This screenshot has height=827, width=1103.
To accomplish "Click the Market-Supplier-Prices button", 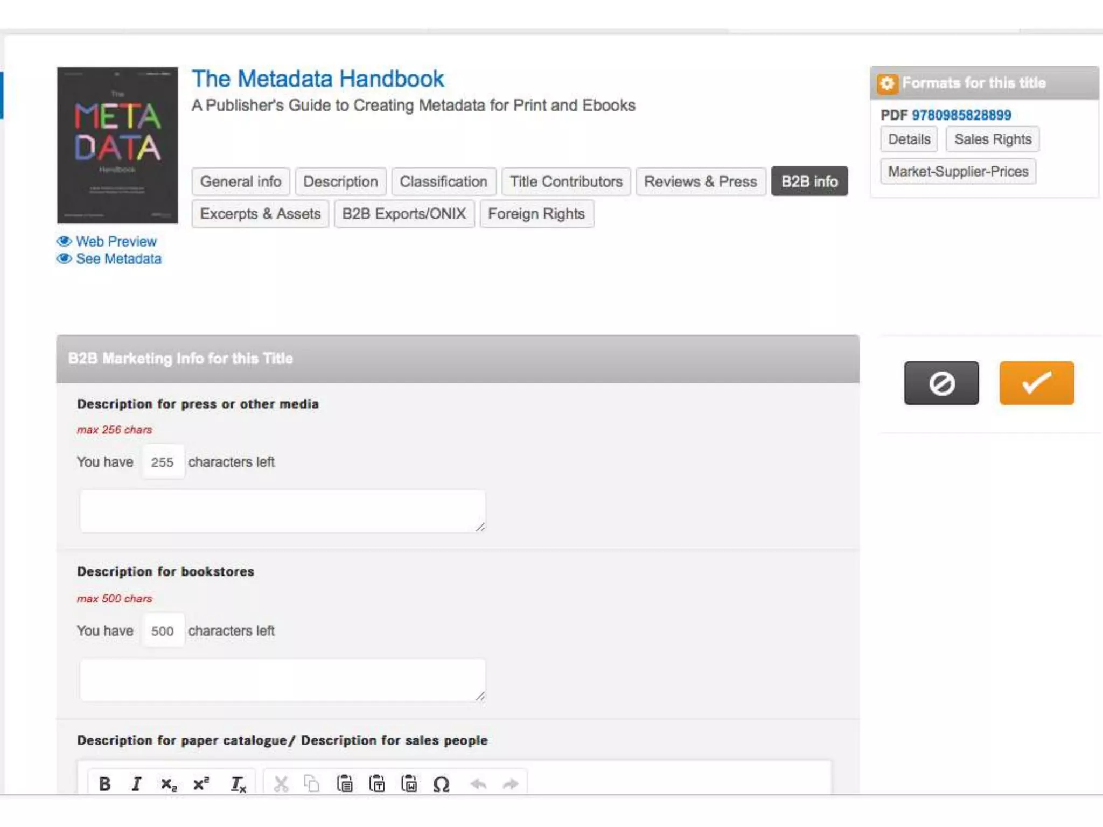I will point(958,171).
